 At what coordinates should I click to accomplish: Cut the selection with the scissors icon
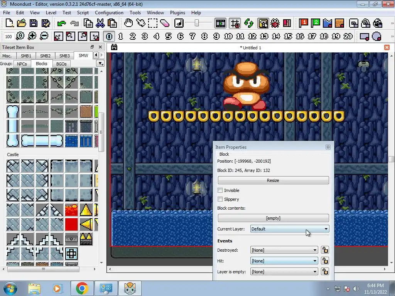coord(100,23)
